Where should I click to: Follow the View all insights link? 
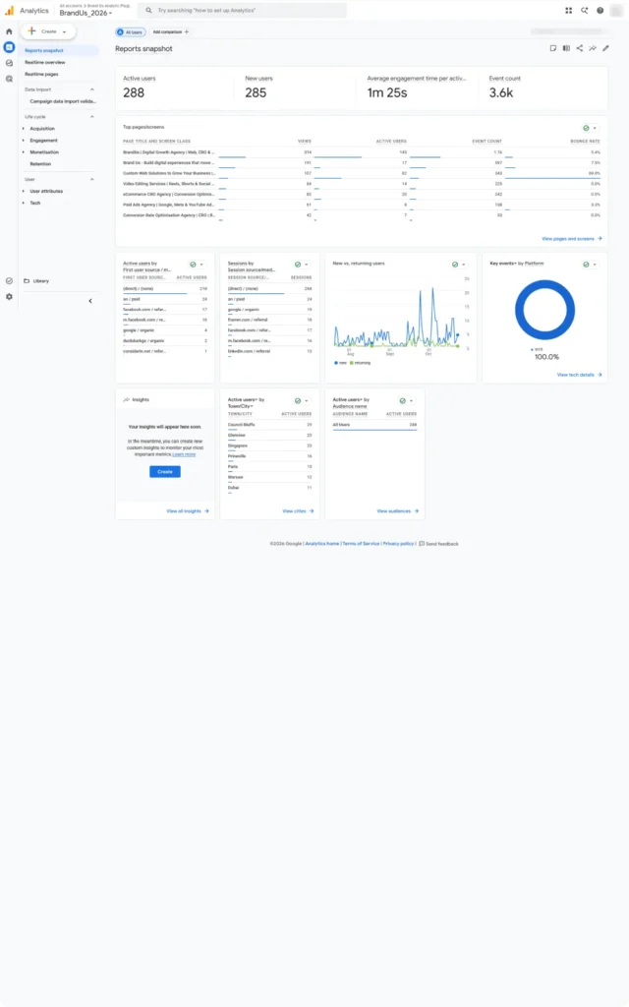[188, 511]
